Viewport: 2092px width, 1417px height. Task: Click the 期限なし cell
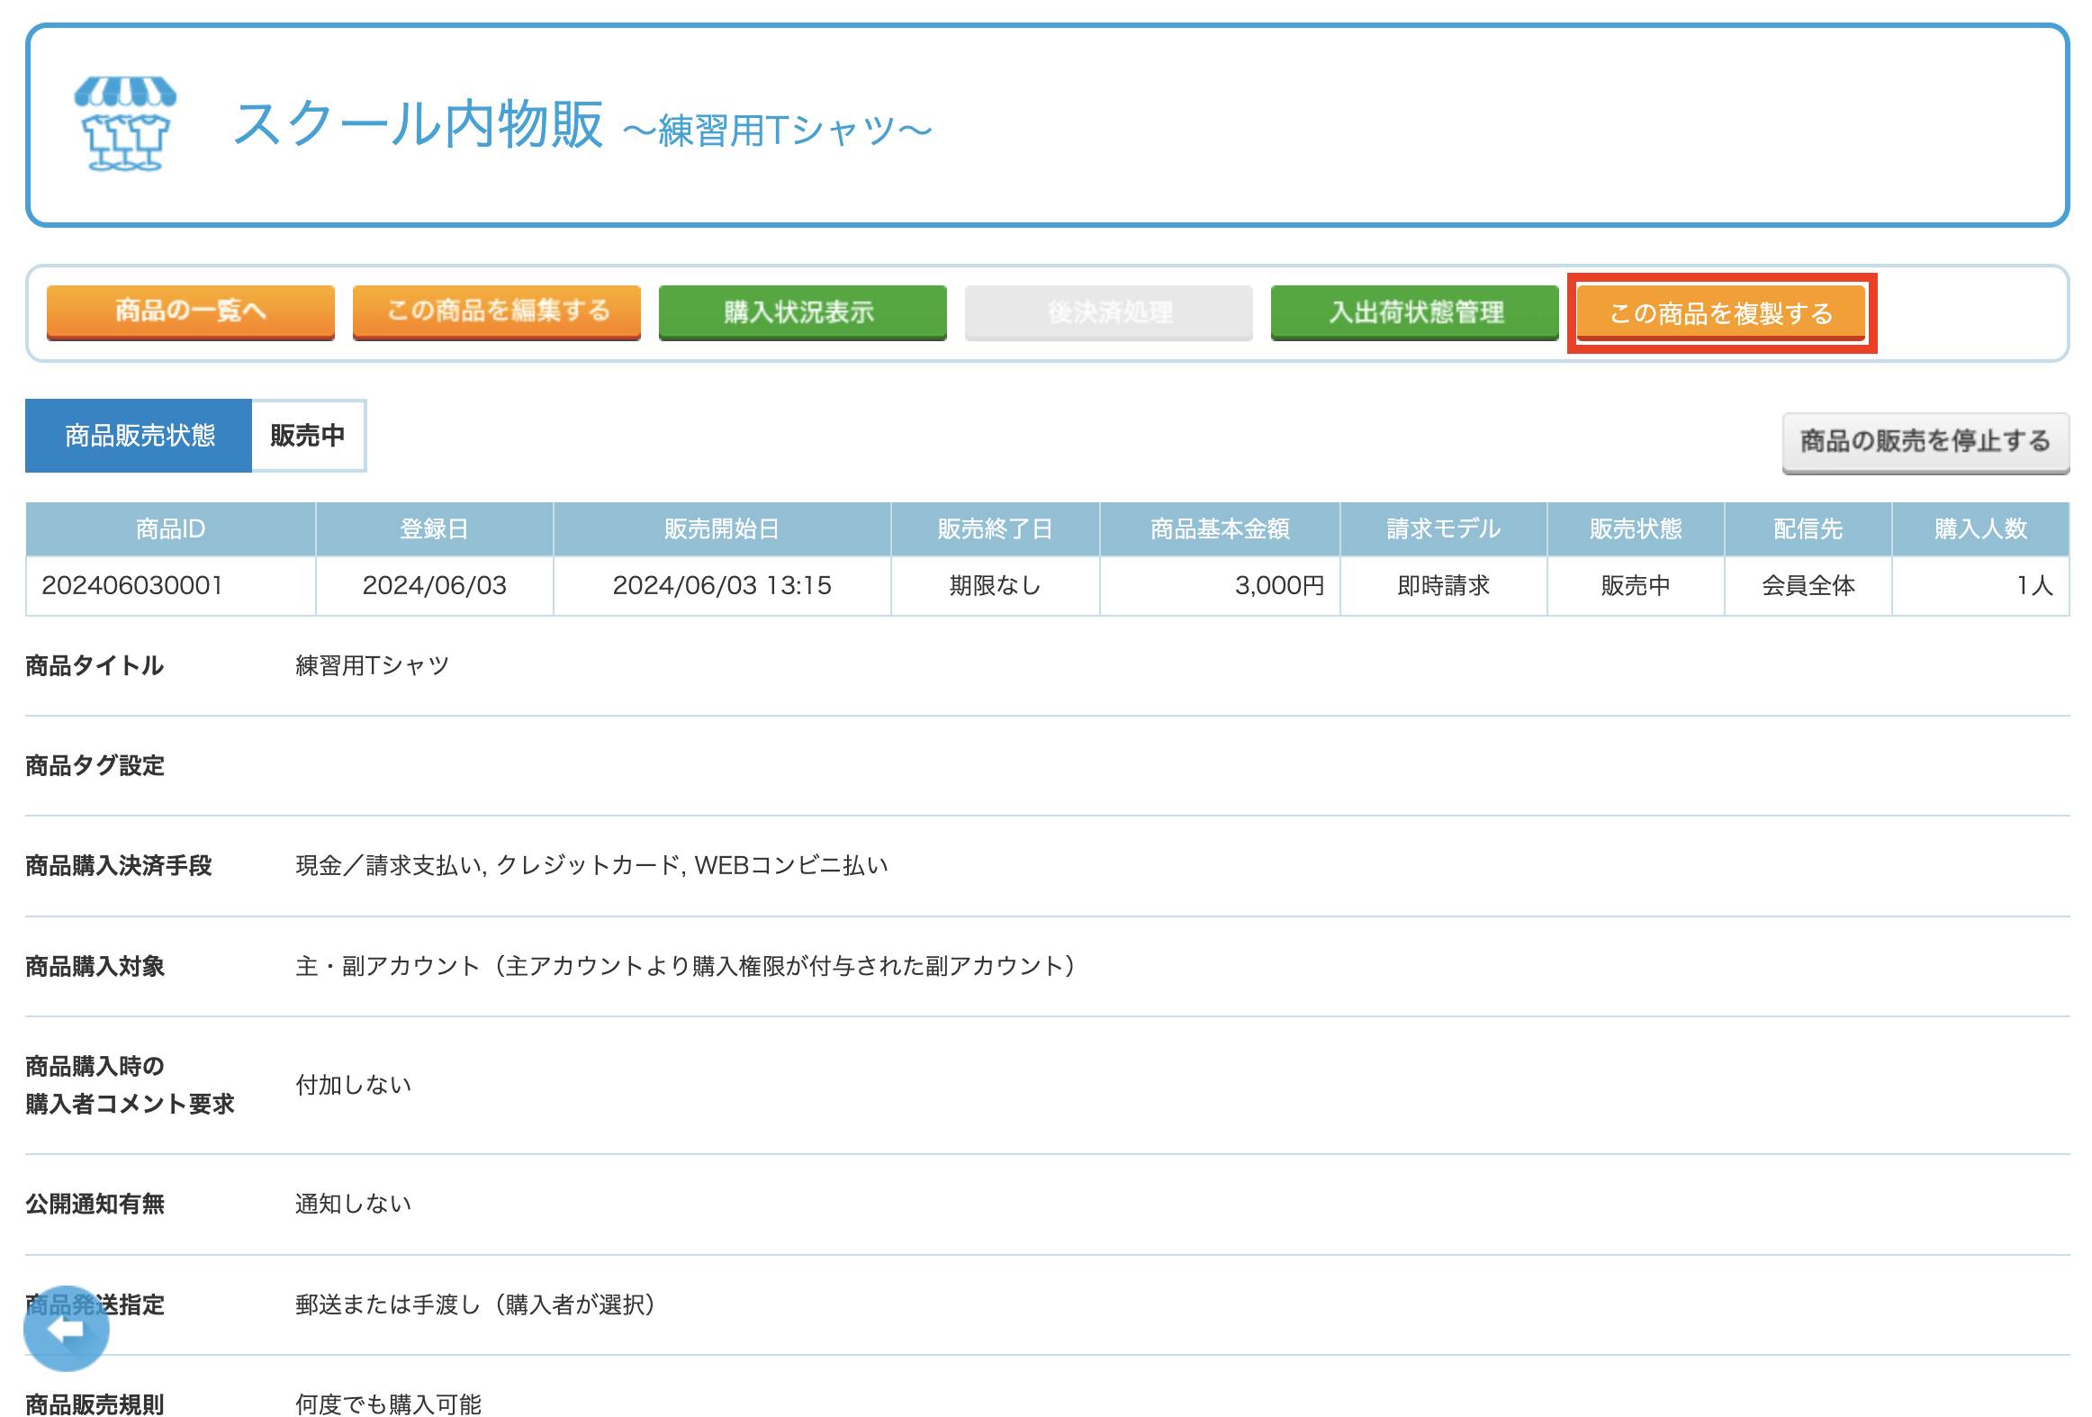(x=995, y=586)
